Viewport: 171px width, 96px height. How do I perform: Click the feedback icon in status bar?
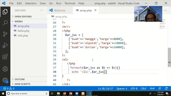coord(160,89)
